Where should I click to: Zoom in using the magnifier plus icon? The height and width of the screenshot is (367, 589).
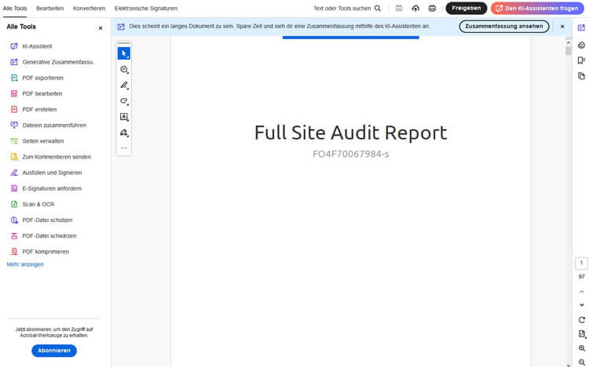coord(581,348)
